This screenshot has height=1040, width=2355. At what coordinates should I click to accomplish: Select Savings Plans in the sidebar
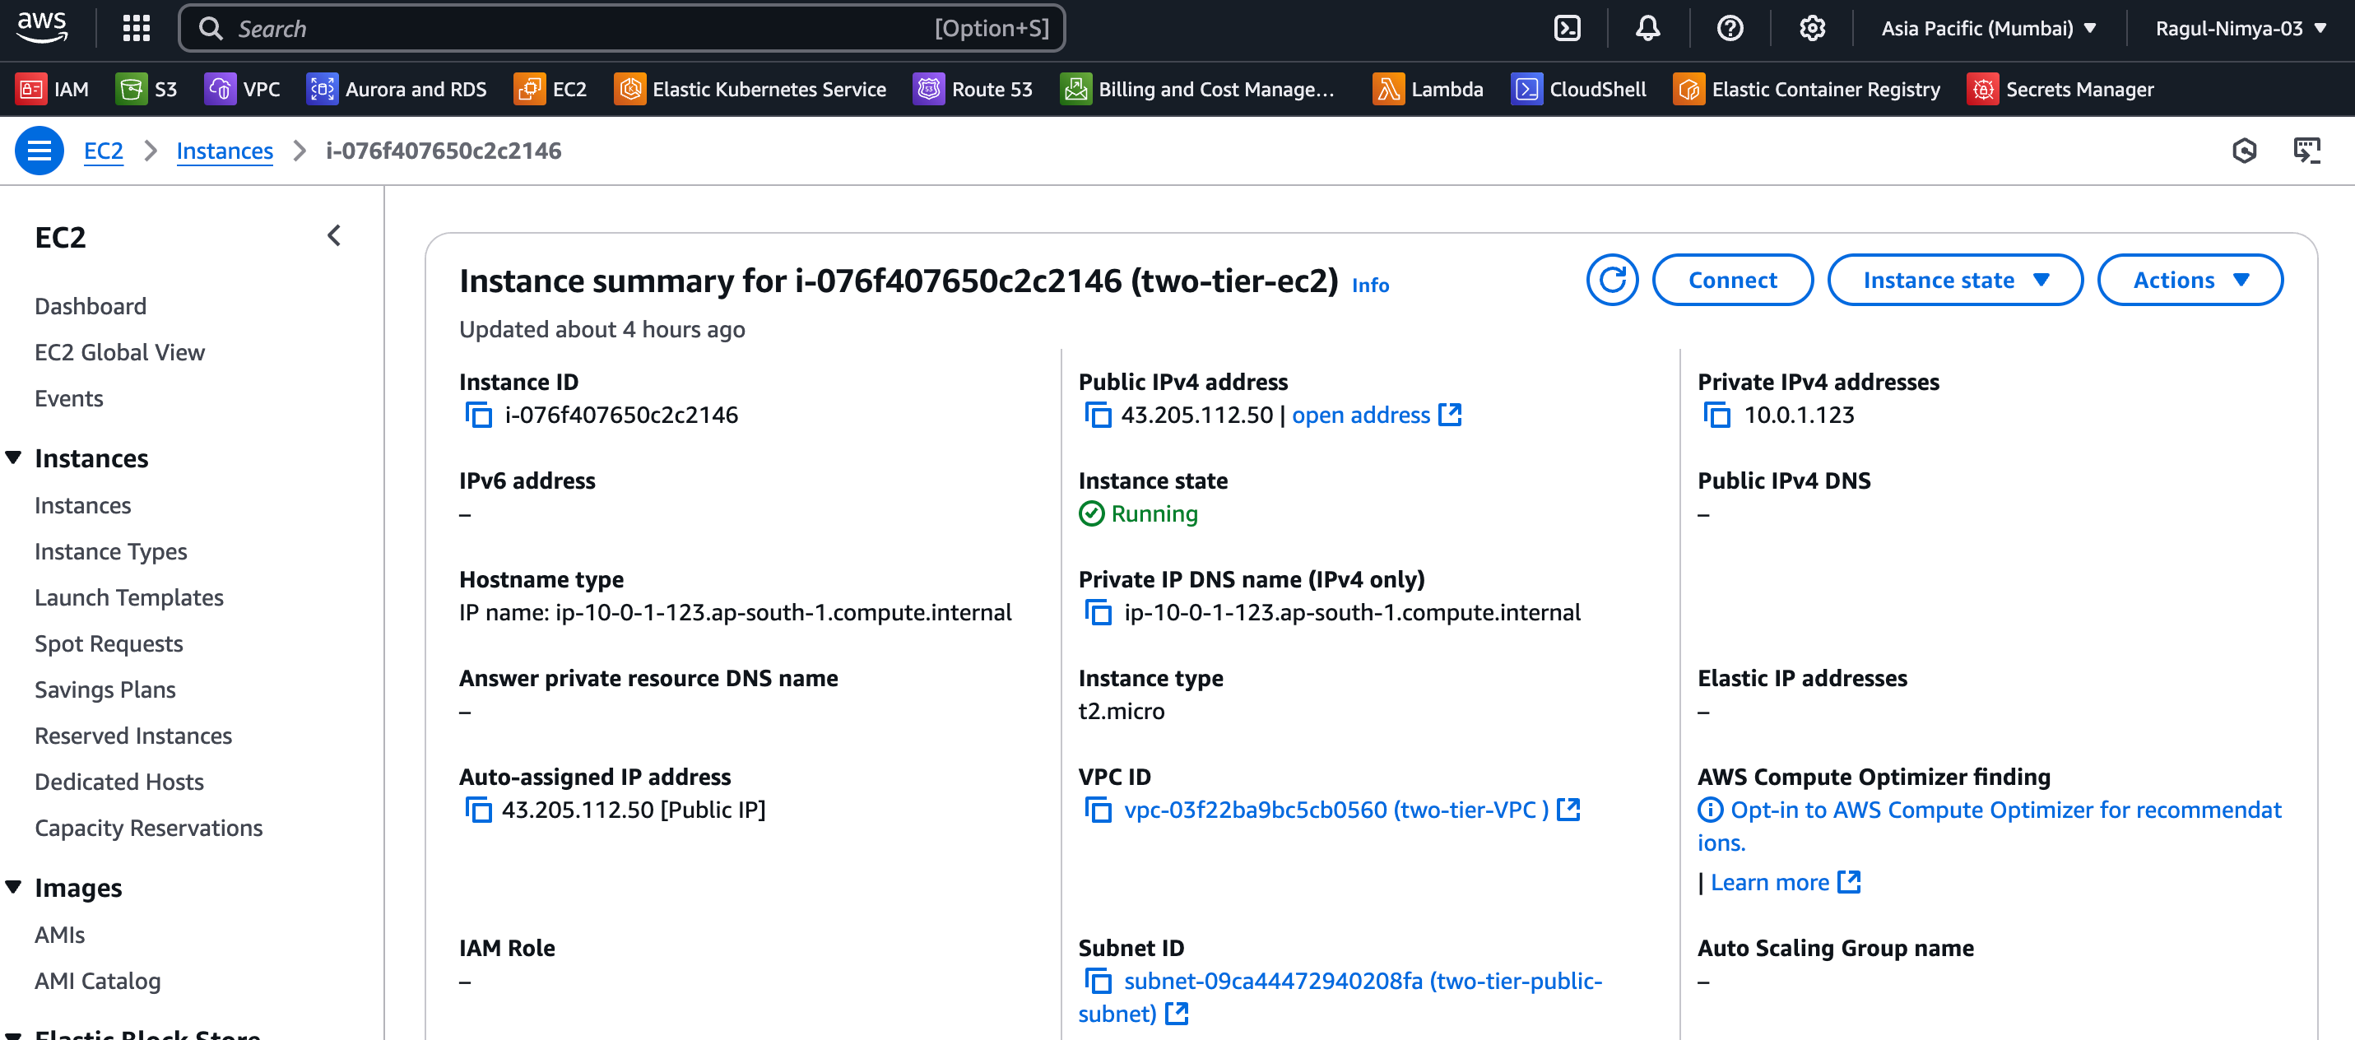(x=105, y=689)
